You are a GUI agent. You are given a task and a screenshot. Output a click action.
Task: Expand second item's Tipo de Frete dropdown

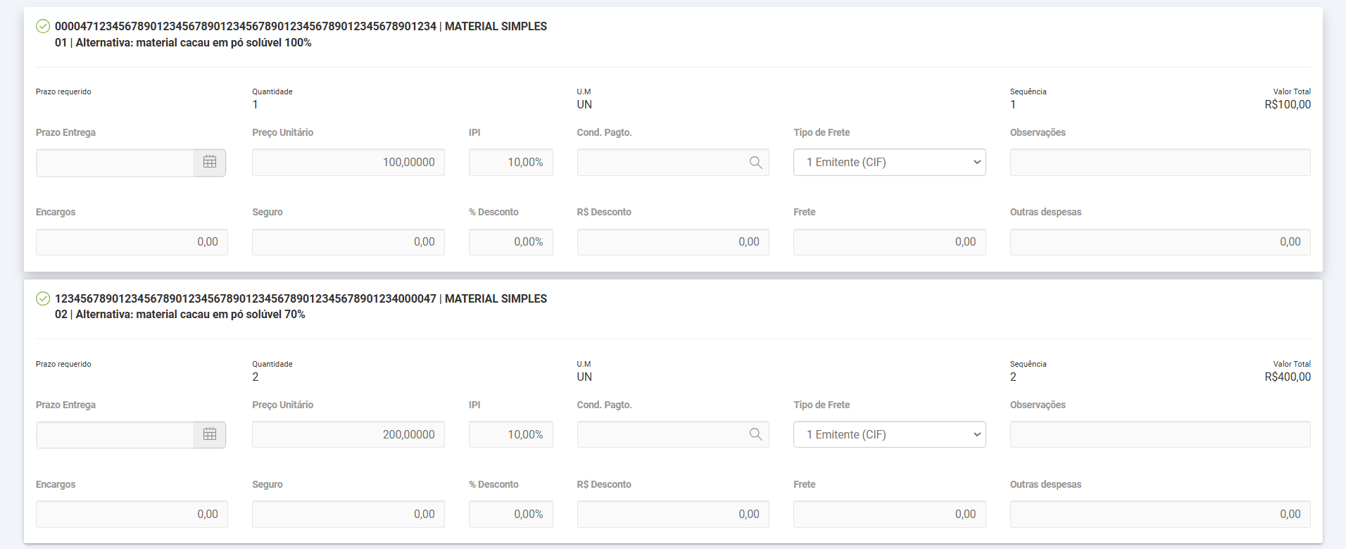coord(889,435)
